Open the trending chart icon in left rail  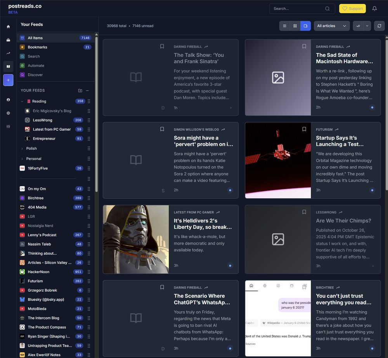8,53
